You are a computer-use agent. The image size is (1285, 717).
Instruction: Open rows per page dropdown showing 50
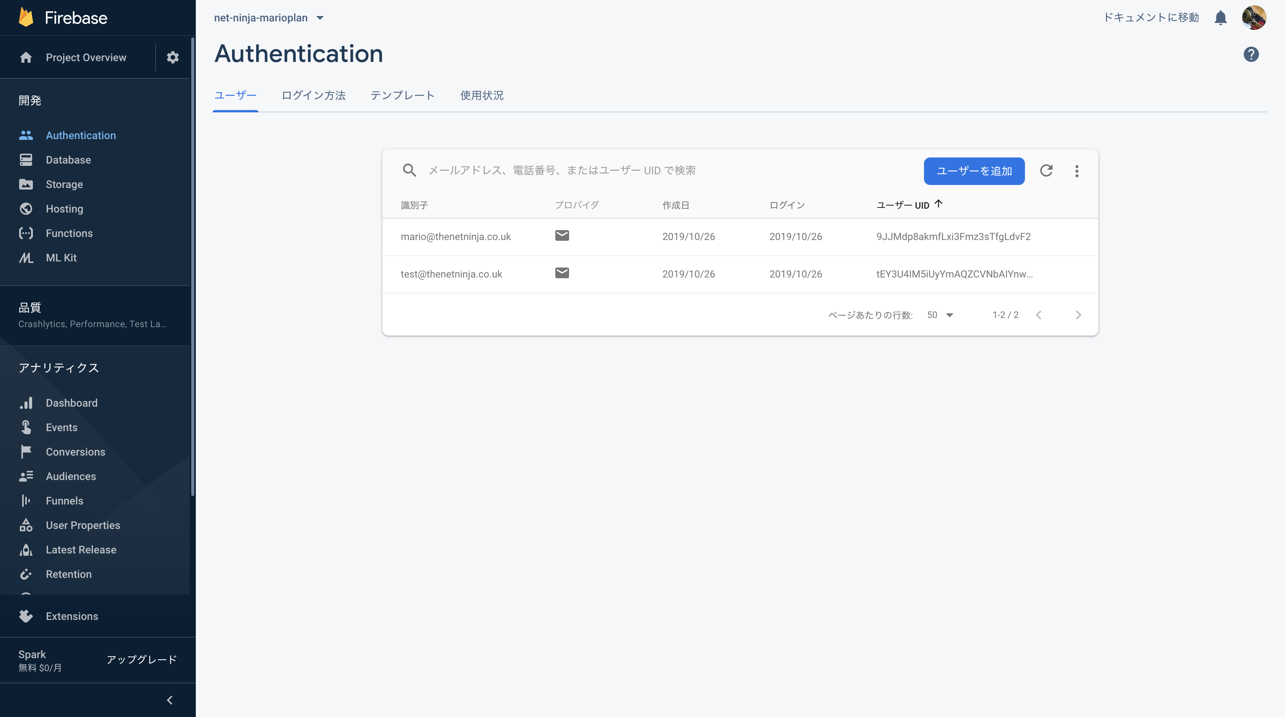point(940,315)
